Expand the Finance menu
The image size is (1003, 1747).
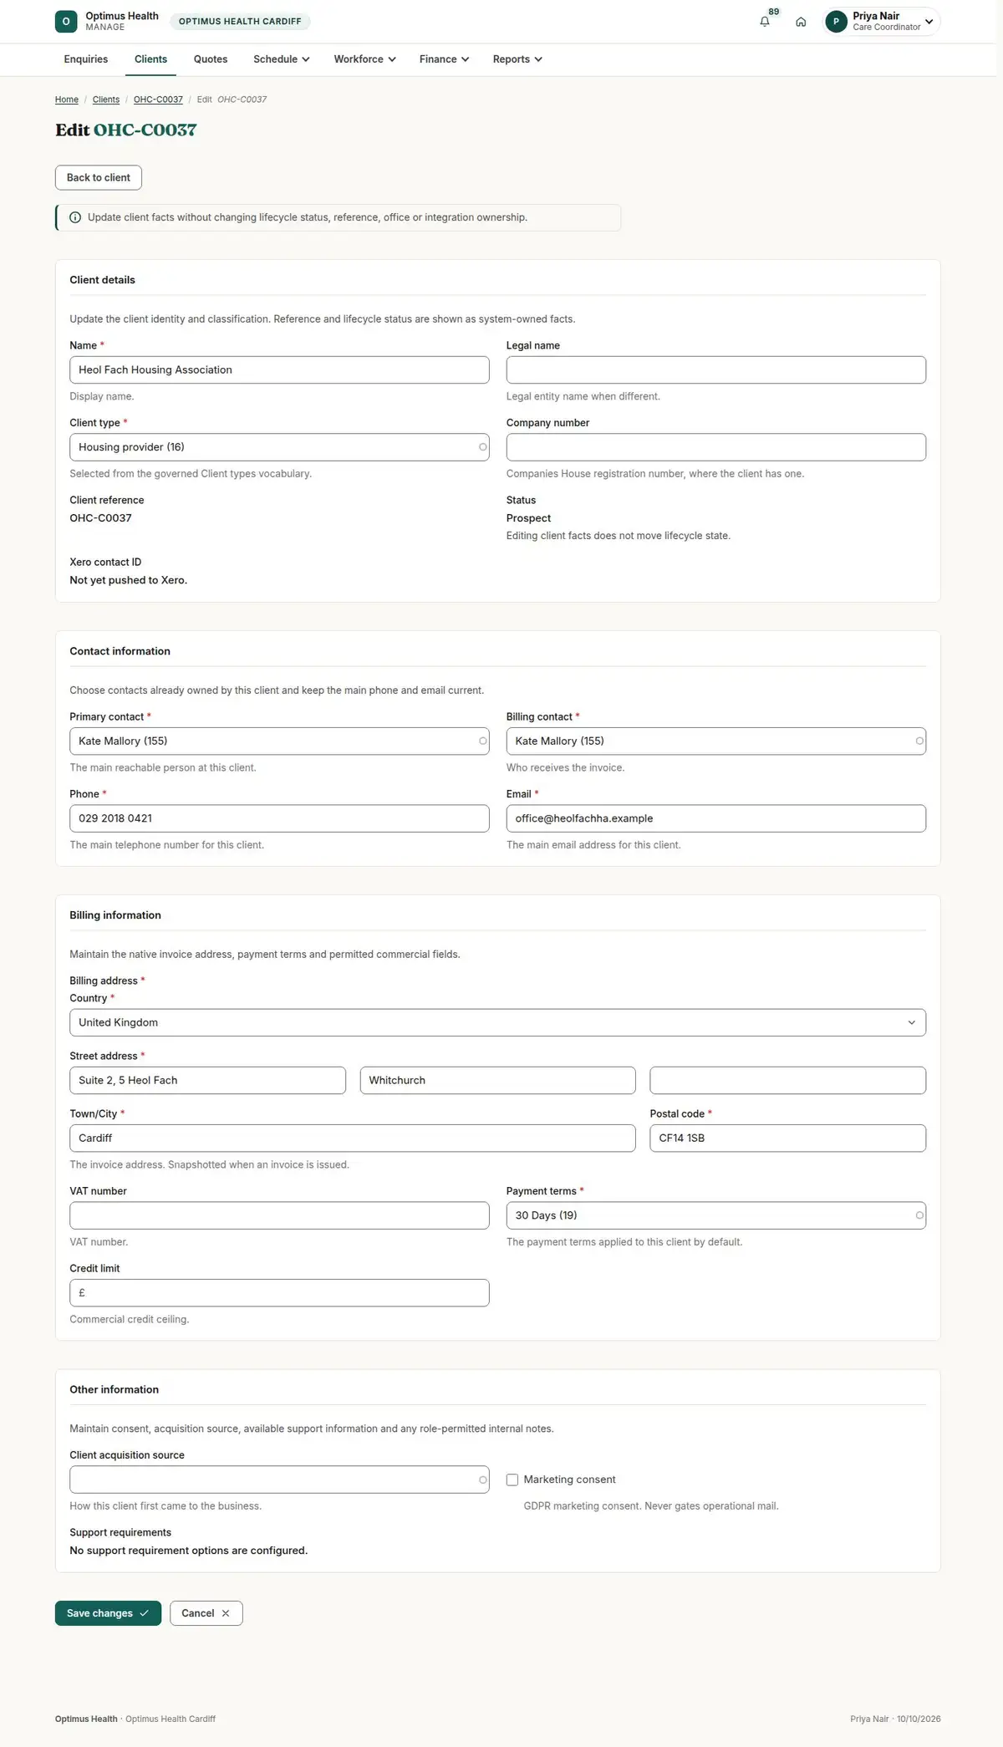444,59
